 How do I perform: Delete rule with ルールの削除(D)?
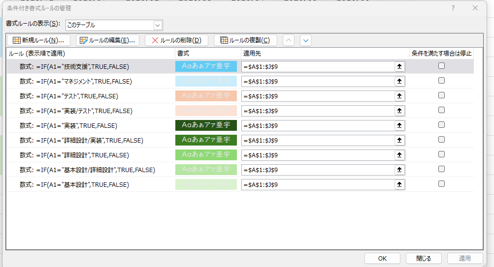click(176, 40)
